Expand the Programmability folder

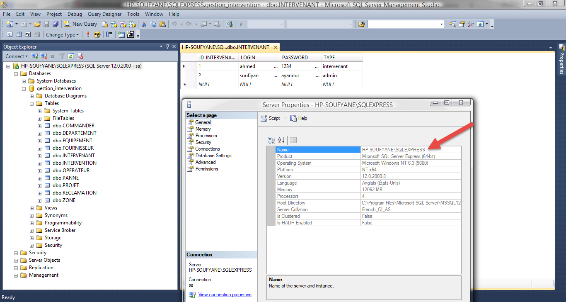(x=32, y=223)
